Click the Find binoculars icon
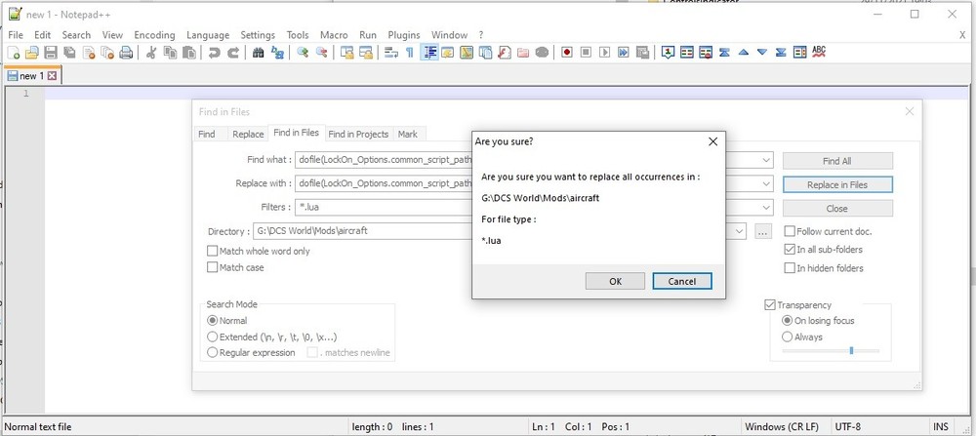This screenshot has width=976, height=436. (x=259, y=53)
